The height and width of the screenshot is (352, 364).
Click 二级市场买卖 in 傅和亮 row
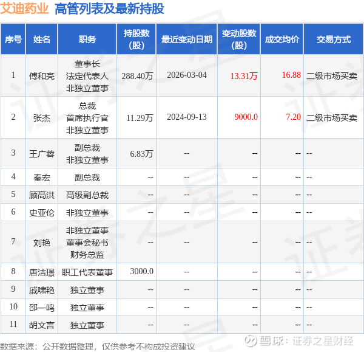click(332, 76)
